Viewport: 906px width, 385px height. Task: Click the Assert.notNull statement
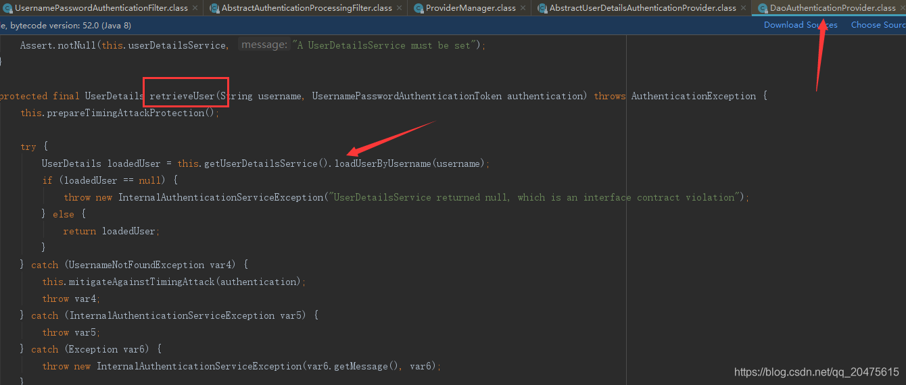coord(253,45)
